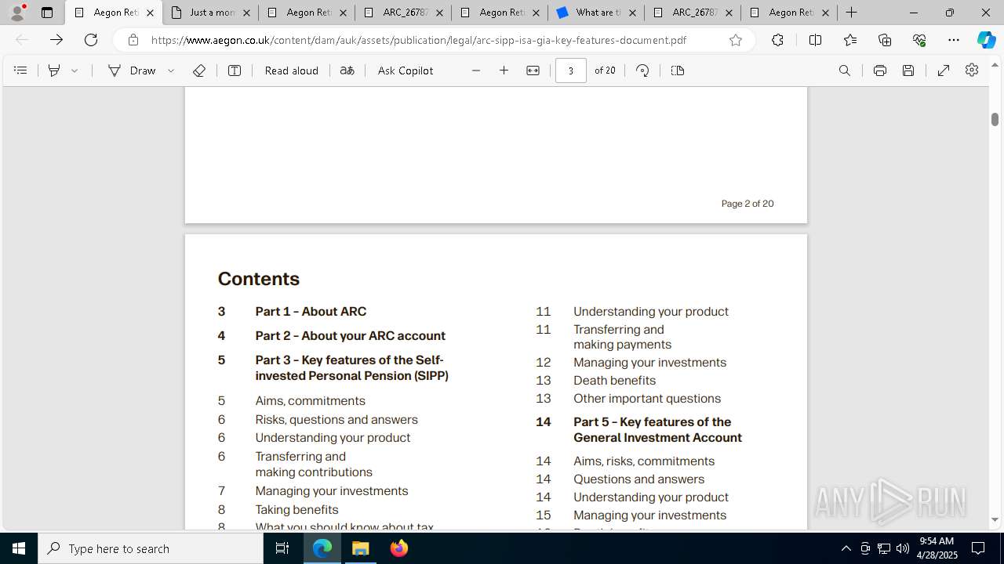Open Find in PDF search icon
Image resolution: width=1004 pixels, height=564 pixels.
[x=845, y=70]
